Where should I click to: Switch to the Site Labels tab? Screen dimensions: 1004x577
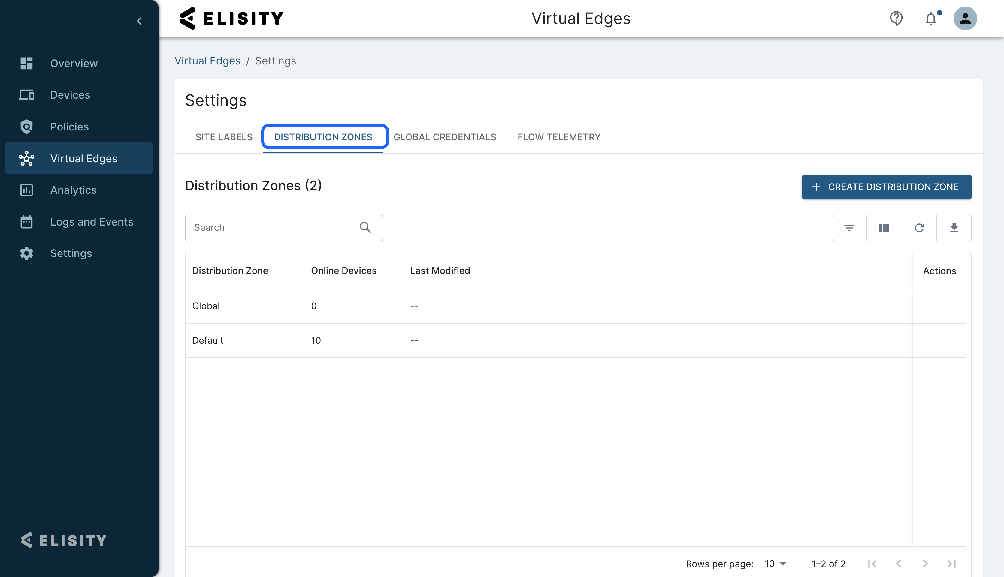tap(224, 137)
